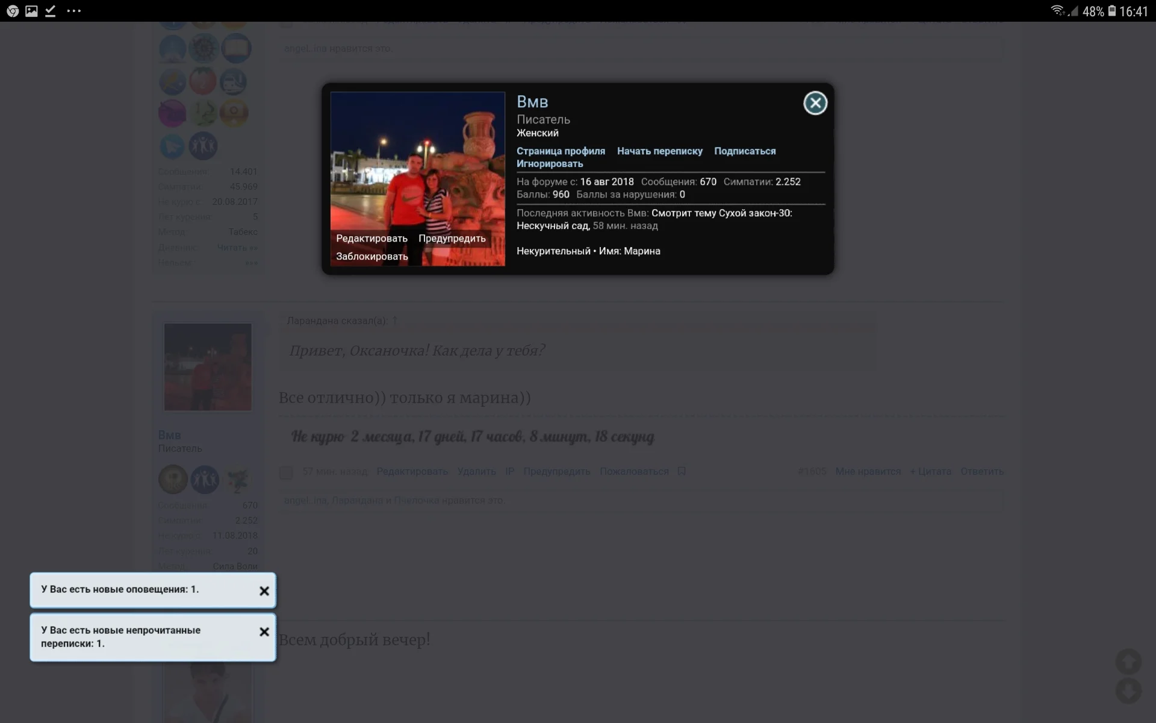The height and width of the screenshot is (723, 1156).
Task: Click the two-figures community badge icon
Action: [x=203, y=146]
